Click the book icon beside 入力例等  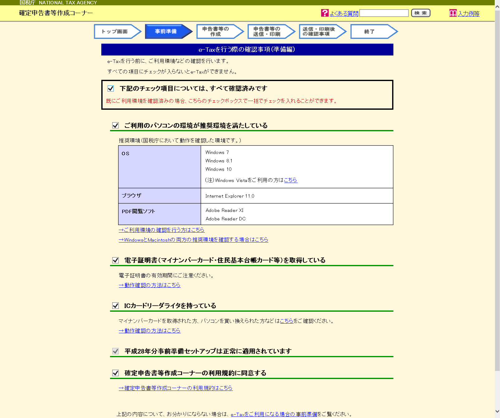pyautogui.click(x=453, y=13)
